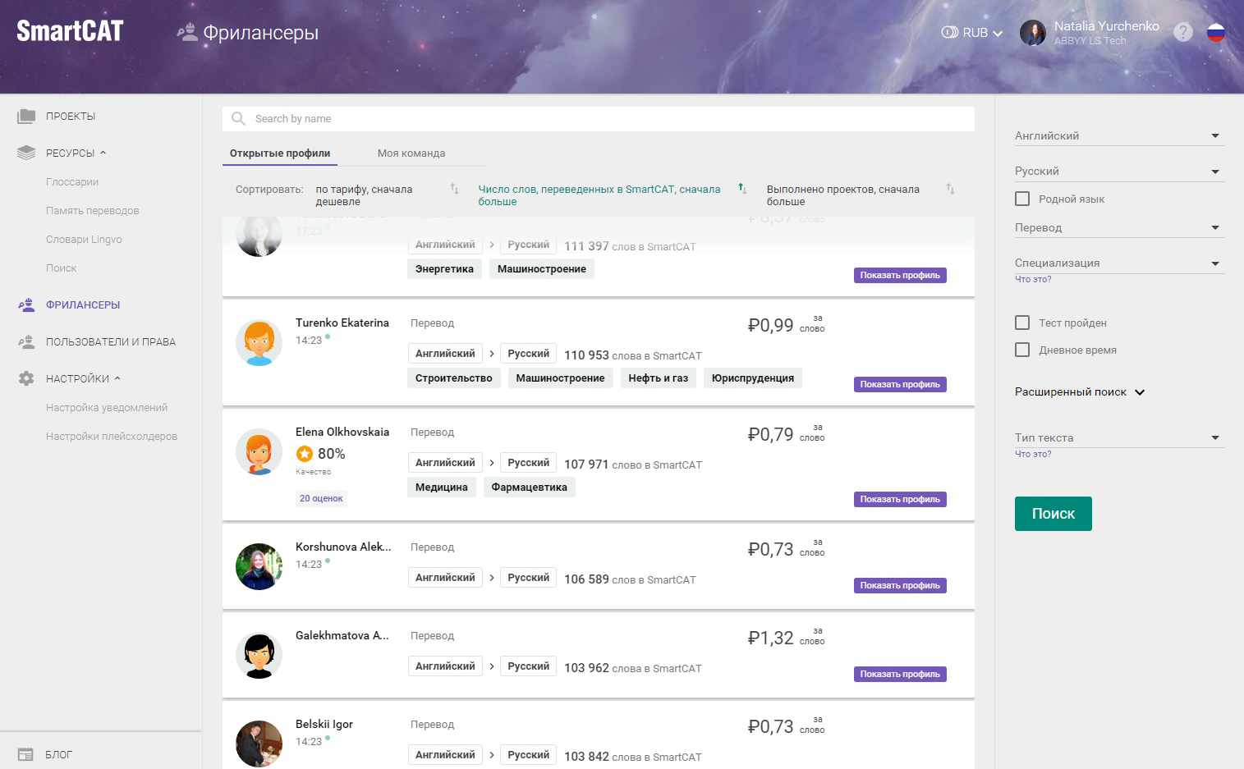
Task: Show profile of Korshunova Alek...
Action: (900, 585)
